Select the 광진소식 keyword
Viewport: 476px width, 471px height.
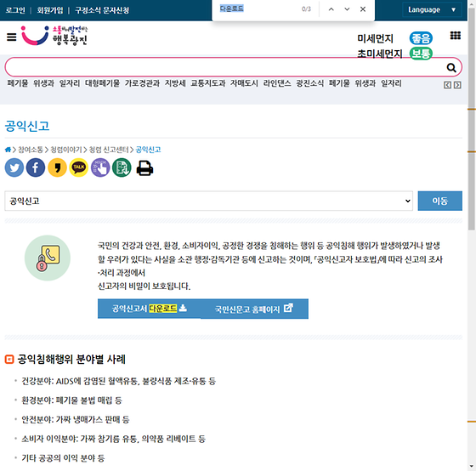pos(310,83)
